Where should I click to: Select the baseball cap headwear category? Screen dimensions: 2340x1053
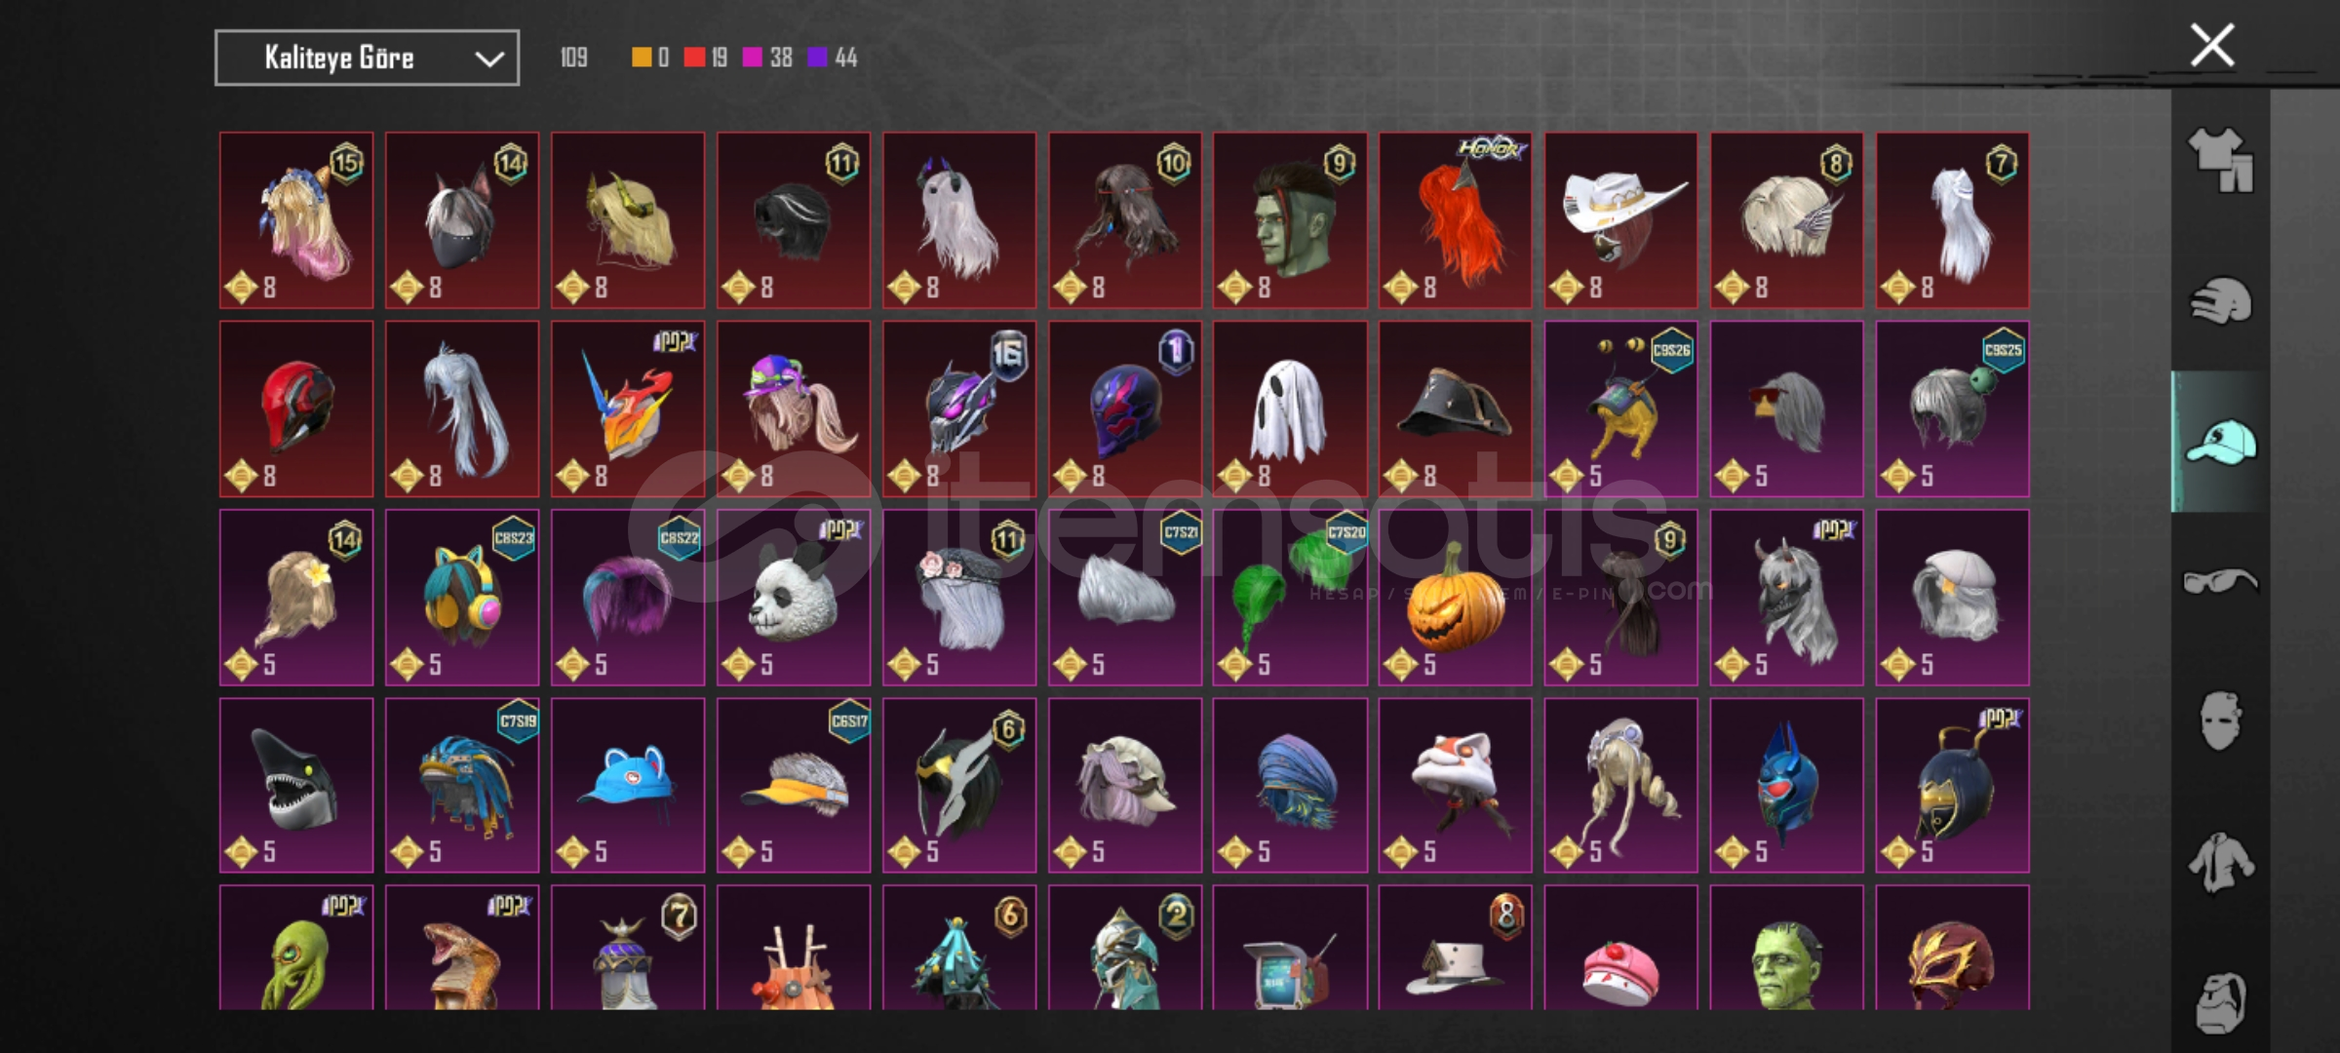click(2220, 442)
